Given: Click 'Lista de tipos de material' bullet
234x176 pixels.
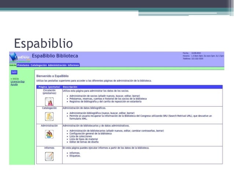Looking at the screenshot, I should 84,139.
